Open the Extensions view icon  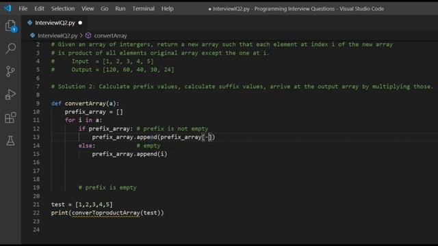point(10,118)
